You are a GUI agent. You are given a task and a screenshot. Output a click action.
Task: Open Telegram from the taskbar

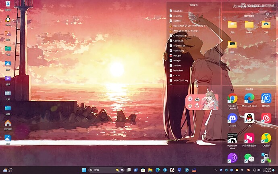(x=165, y=170)
